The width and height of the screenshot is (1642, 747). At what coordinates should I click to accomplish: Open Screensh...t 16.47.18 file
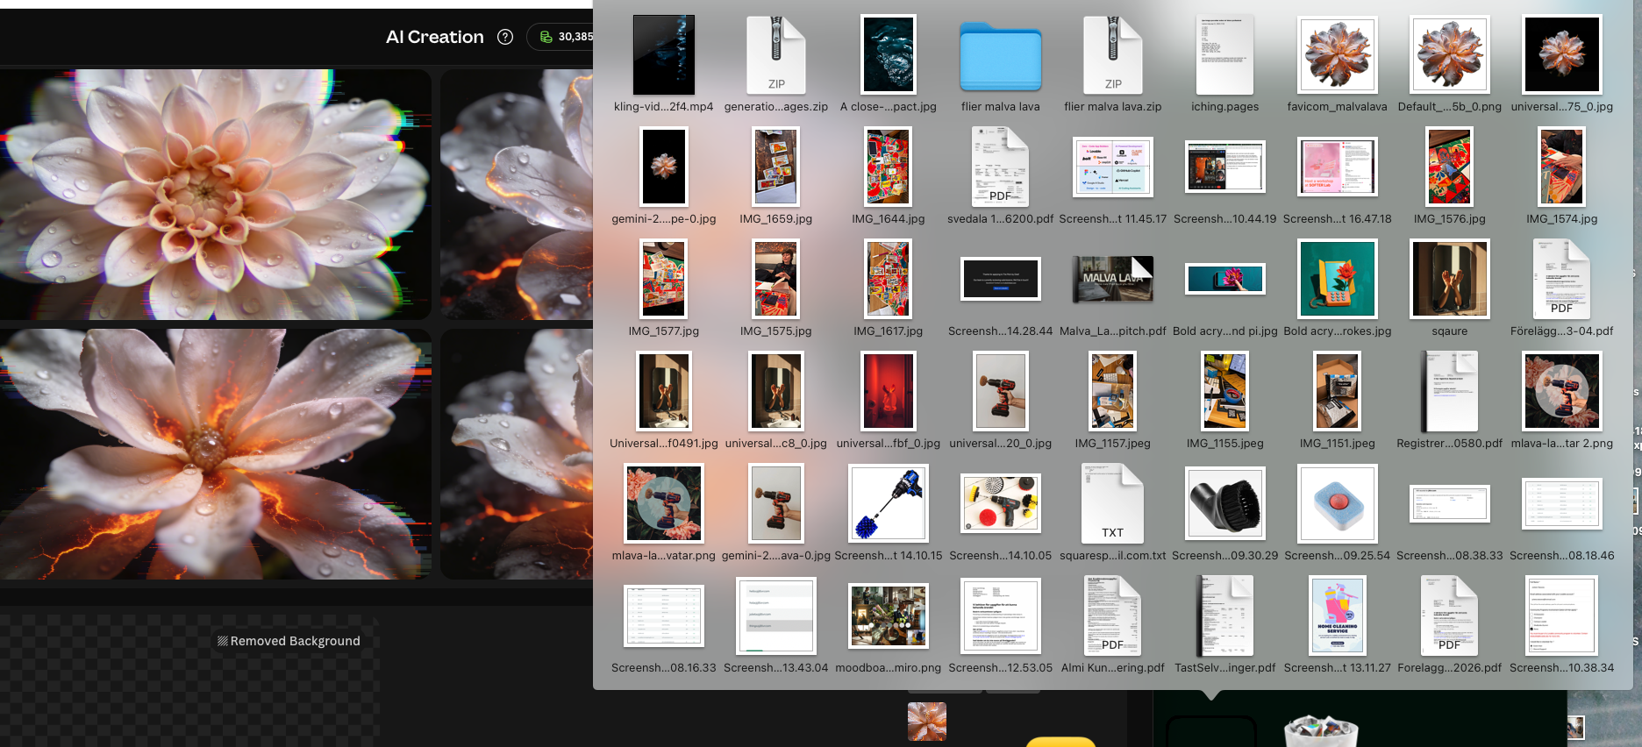click(x=1338, y=167)
